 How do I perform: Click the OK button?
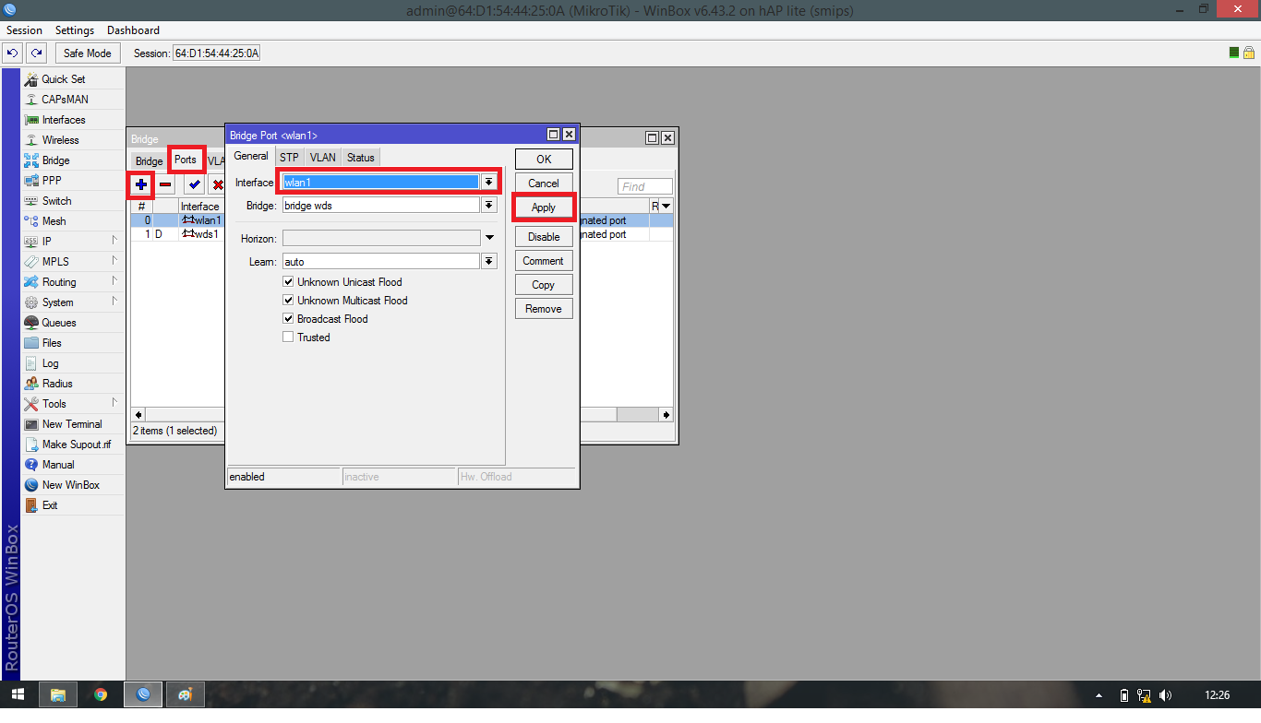(544, 160)
